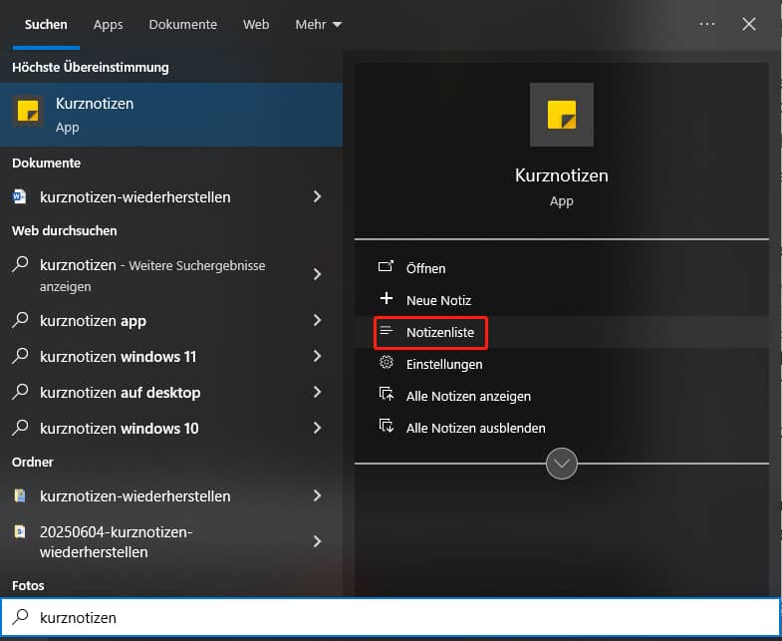Screen dimensions: 782x641
Task: Open folder result kurznotizen-wiederherstellen under Ordner
Action: pos(171,496)
